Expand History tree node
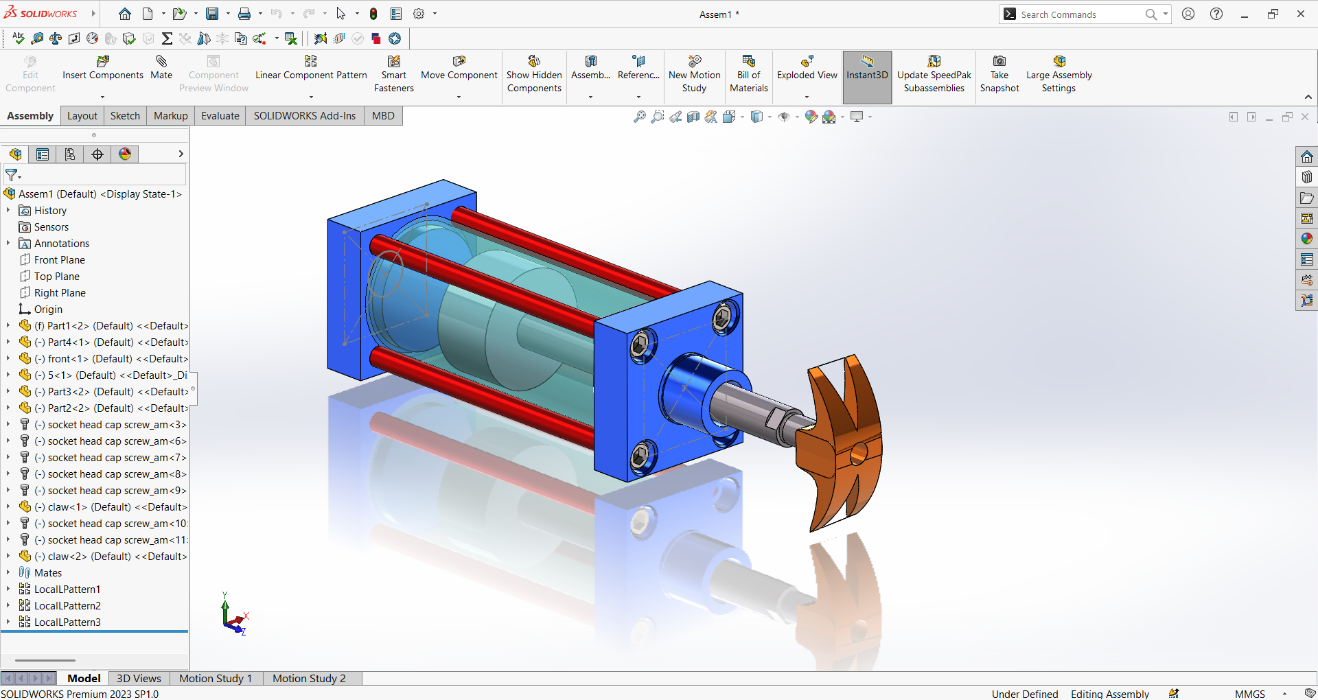The height and width of the screenshot is (700, 1318). point(8,211)
